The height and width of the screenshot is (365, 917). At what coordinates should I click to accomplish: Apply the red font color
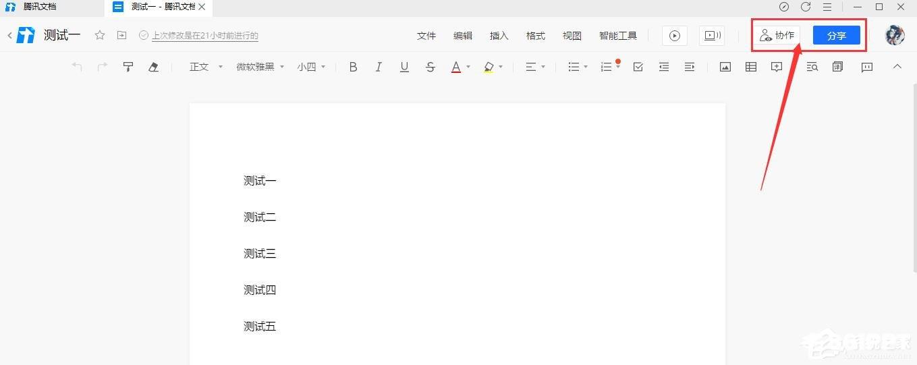[x=456, y=67]
